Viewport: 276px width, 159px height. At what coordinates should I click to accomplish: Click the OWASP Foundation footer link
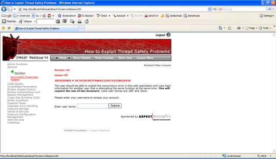[x=75, y=131]
